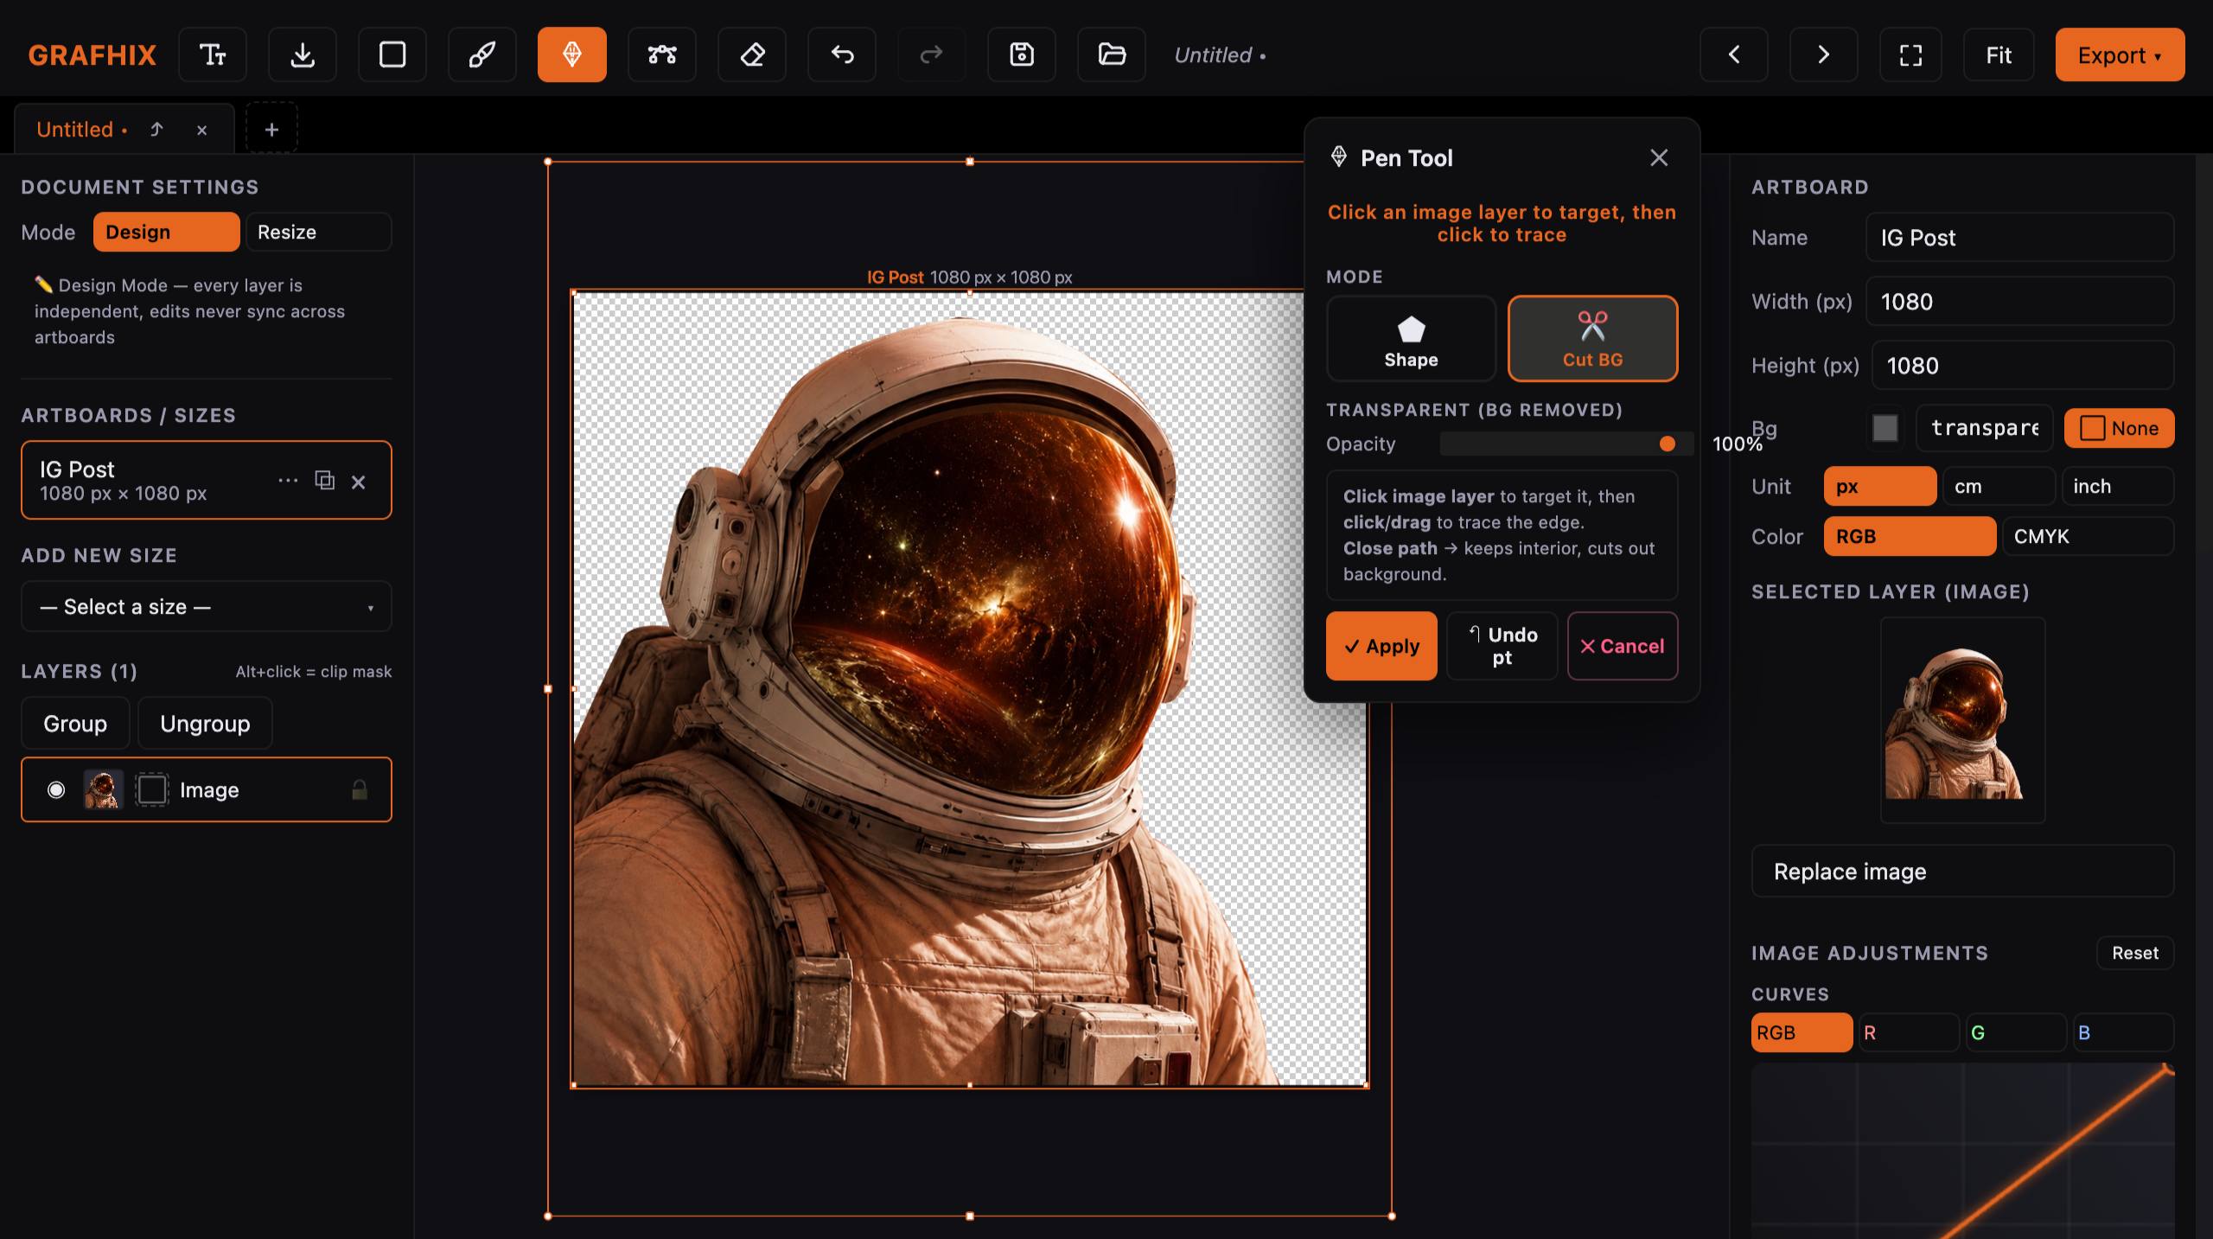
Task: Select the B curves channel tab
Action: click(2123, 1032)
